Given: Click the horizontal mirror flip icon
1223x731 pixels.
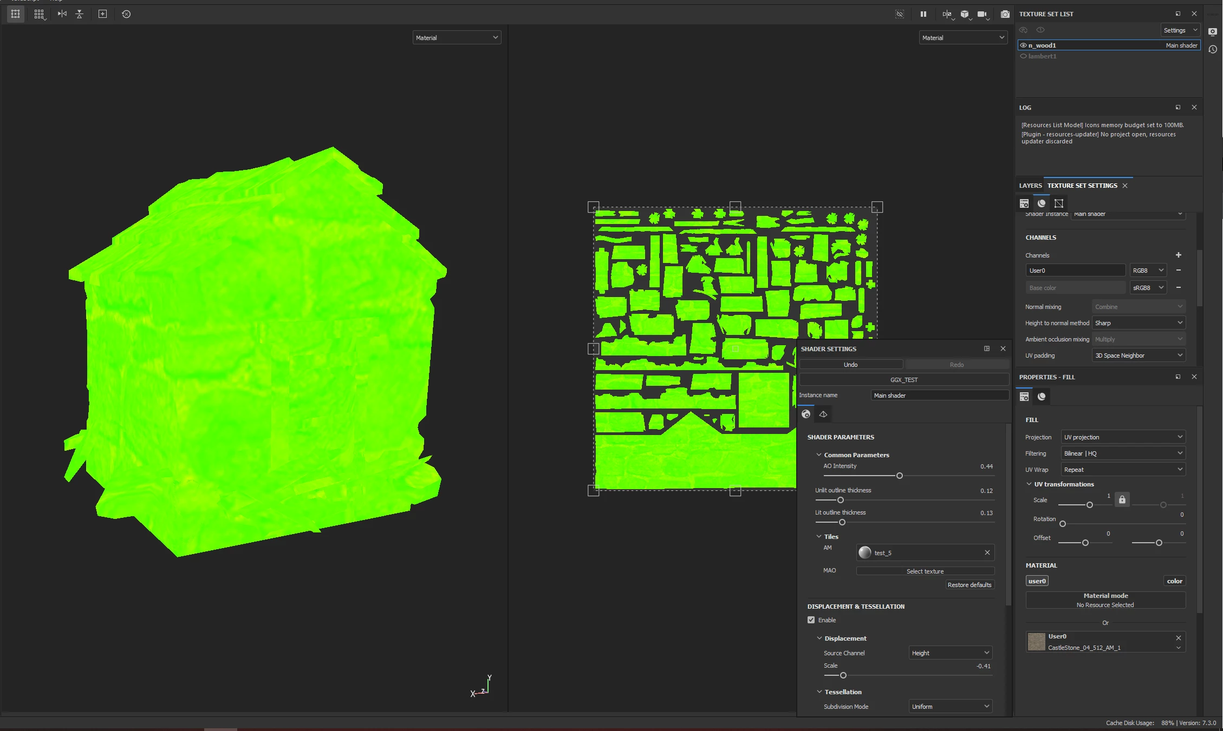Looking at the screenshot, I should tap(62, 14).
